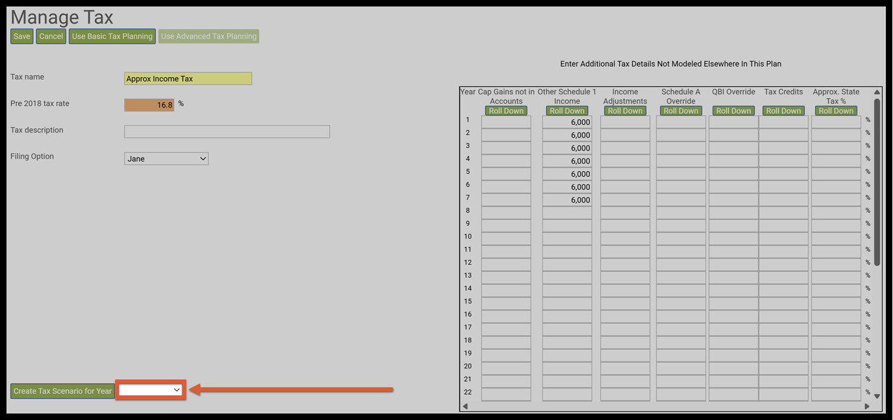Click year 12 Income Adjustments cell
The image size is (893, 420).
point(625,264)
